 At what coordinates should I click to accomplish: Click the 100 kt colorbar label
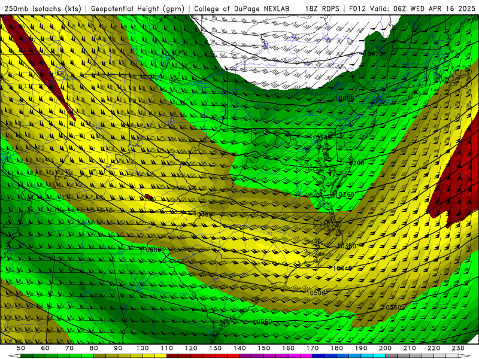(143, 348)
